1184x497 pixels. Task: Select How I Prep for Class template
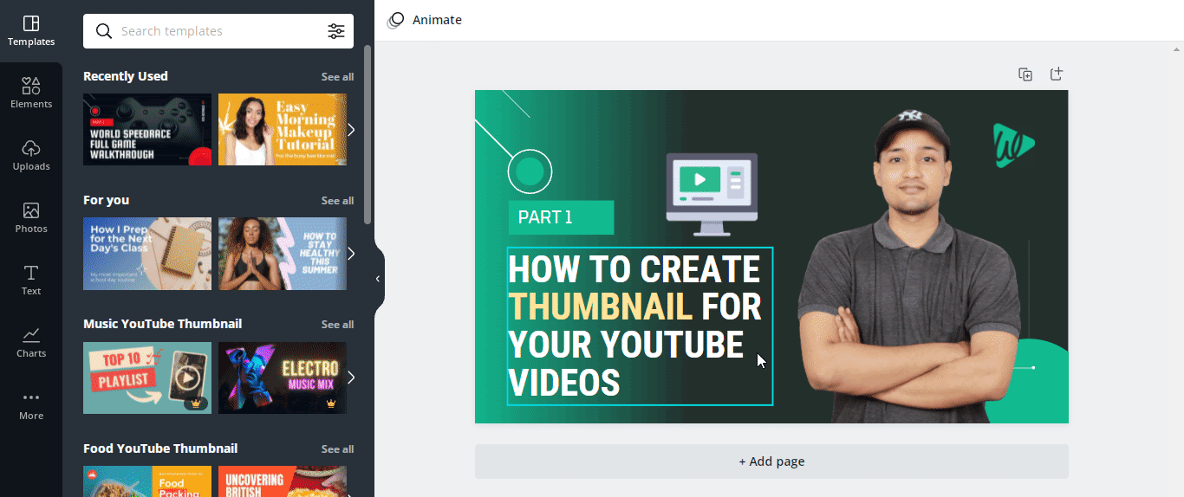pos(147,254)
